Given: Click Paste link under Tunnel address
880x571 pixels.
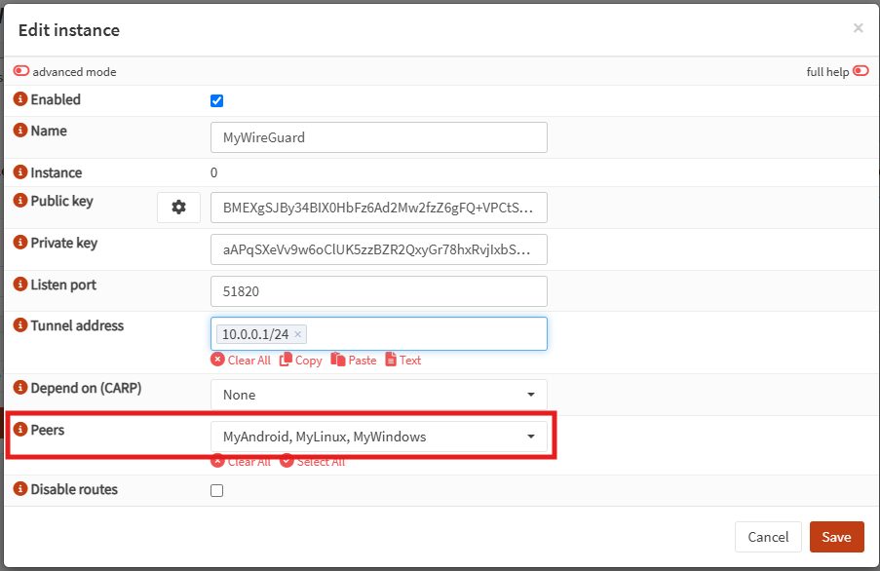Looking at the screenshot, I should click(x=354, y=361).
